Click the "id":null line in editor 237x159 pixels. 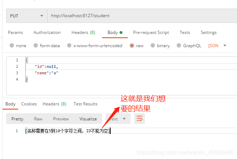[46, 66]
